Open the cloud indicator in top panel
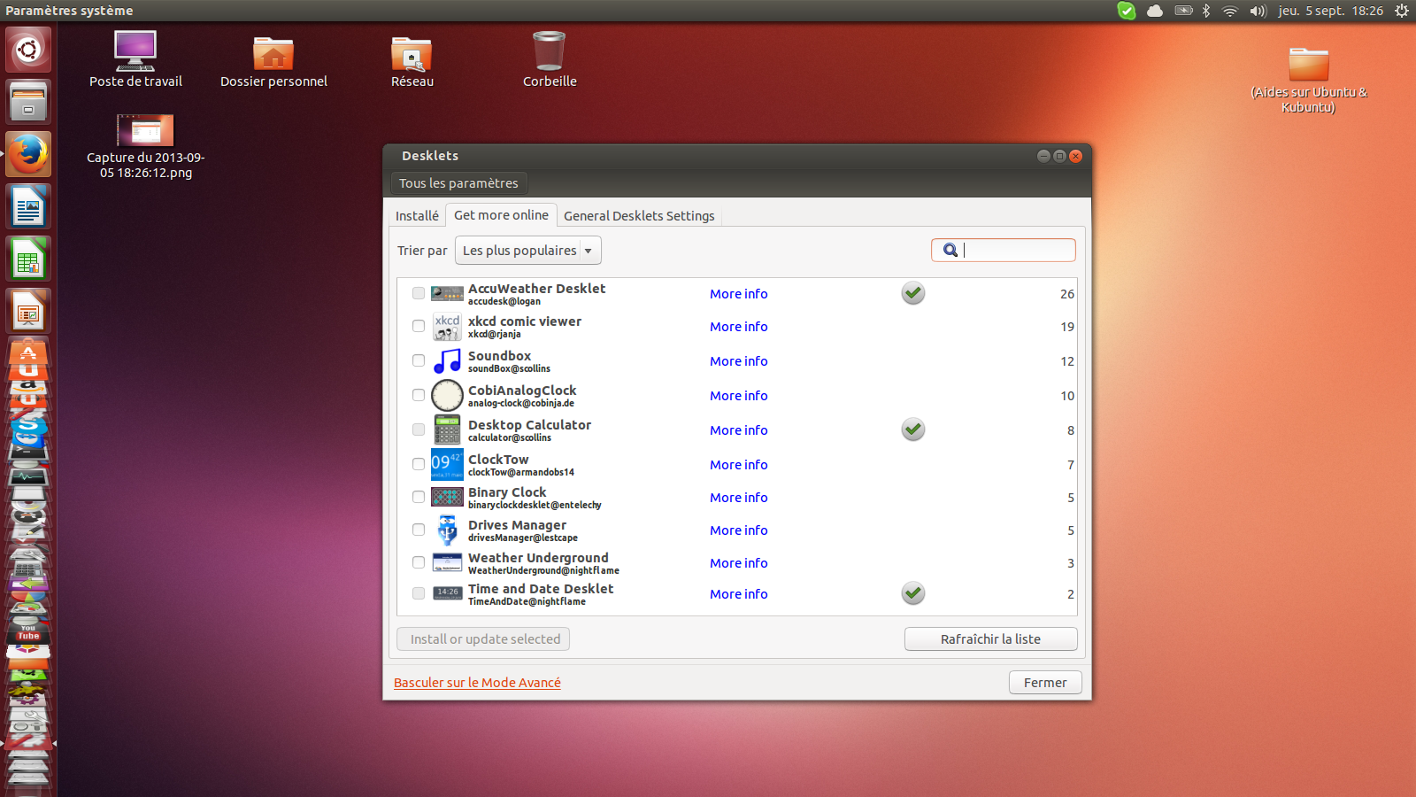 (1155, 11)
